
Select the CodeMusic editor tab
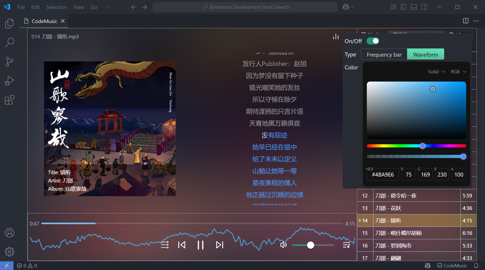point(44,21)
